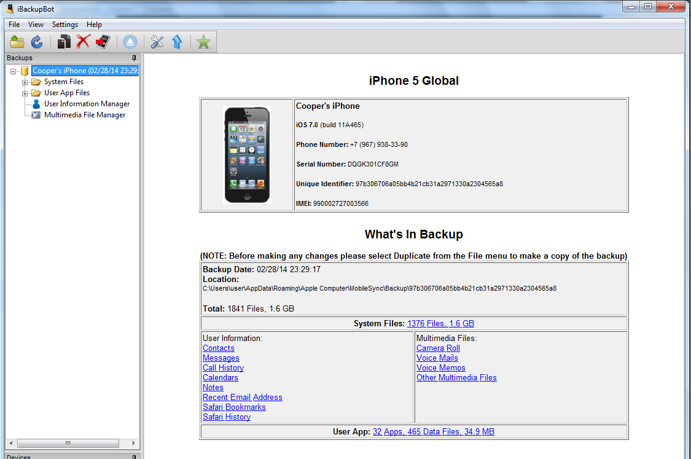Viewport: 691px width, 459px height.
Task: Open the Help menu
Action: (94, 25)
